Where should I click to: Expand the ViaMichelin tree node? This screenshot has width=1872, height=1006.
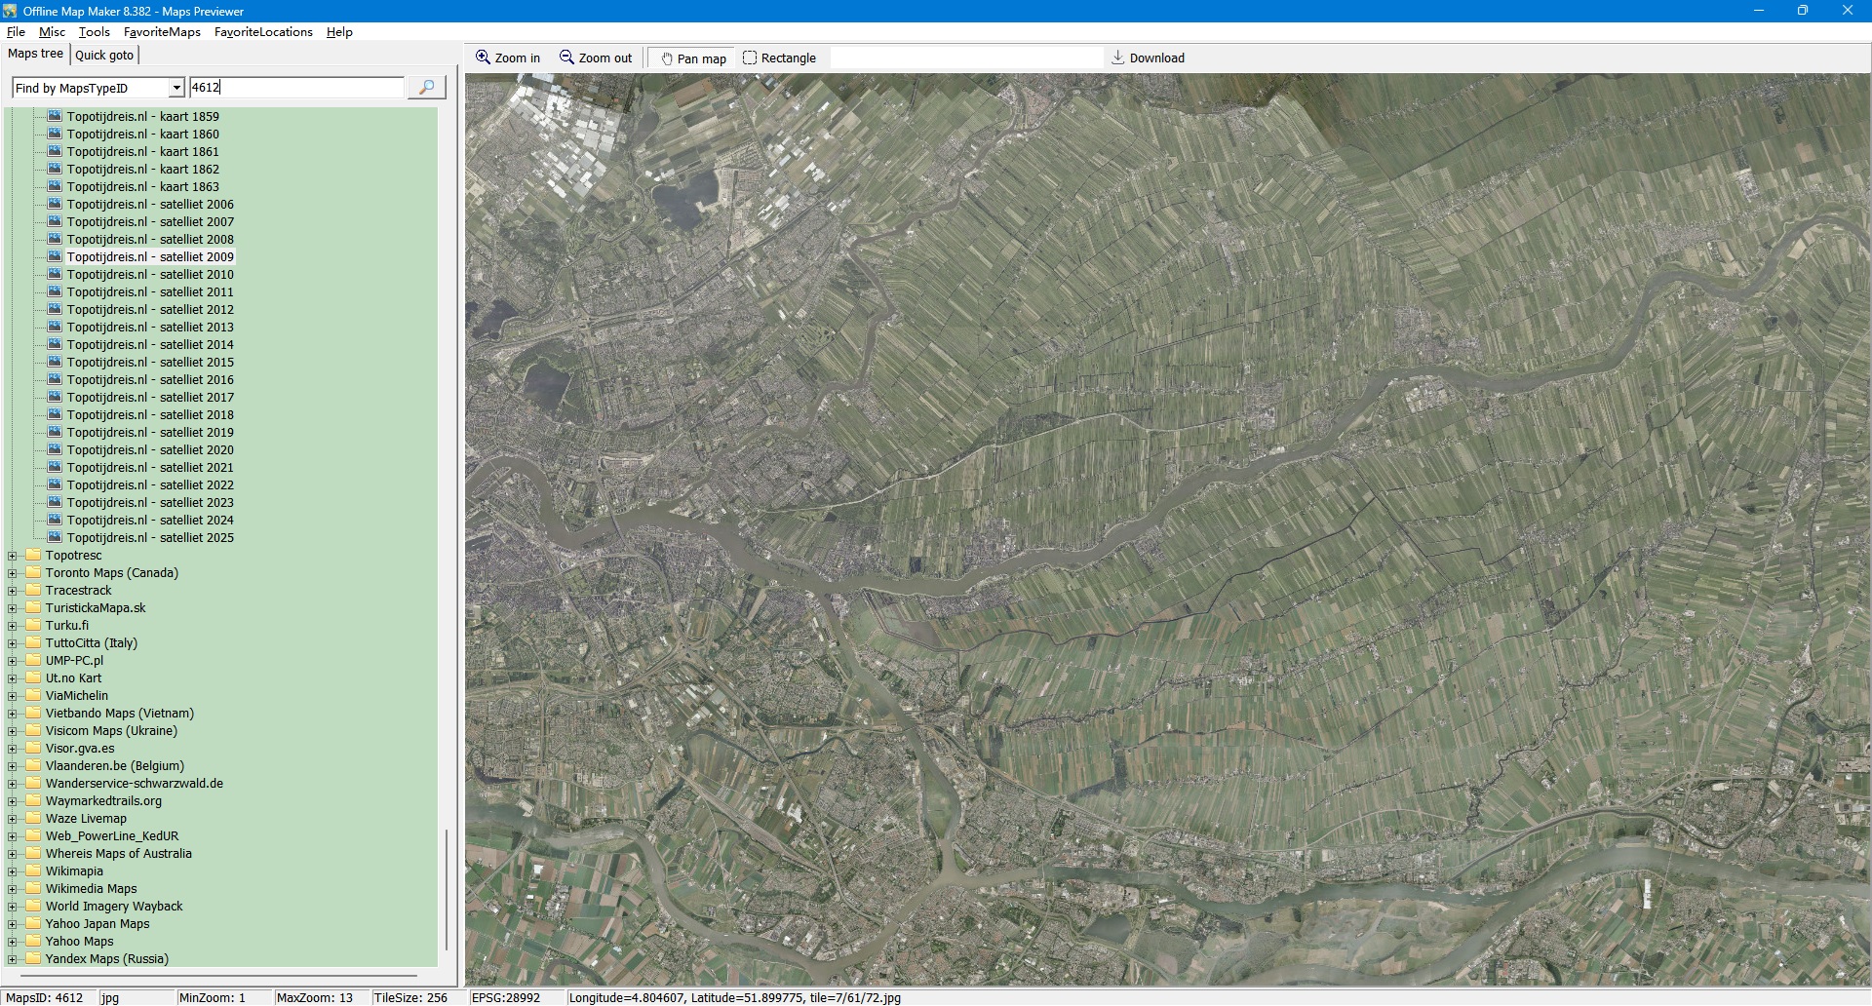(x=13, y=697)
